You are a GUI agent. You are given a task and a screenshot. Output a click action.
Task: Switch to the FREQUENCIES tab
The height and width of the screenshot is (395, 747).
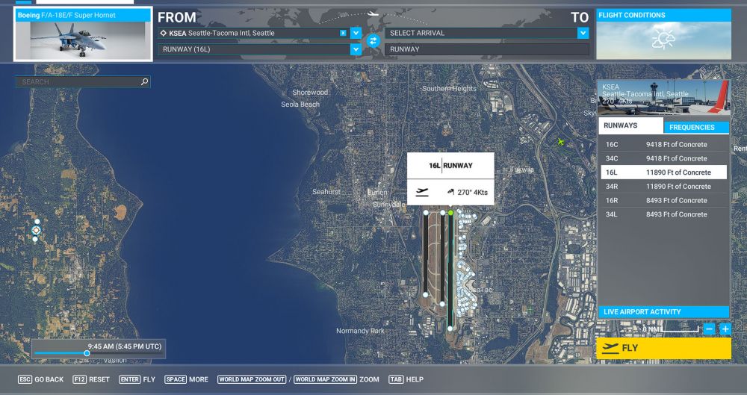pos(696,127)
